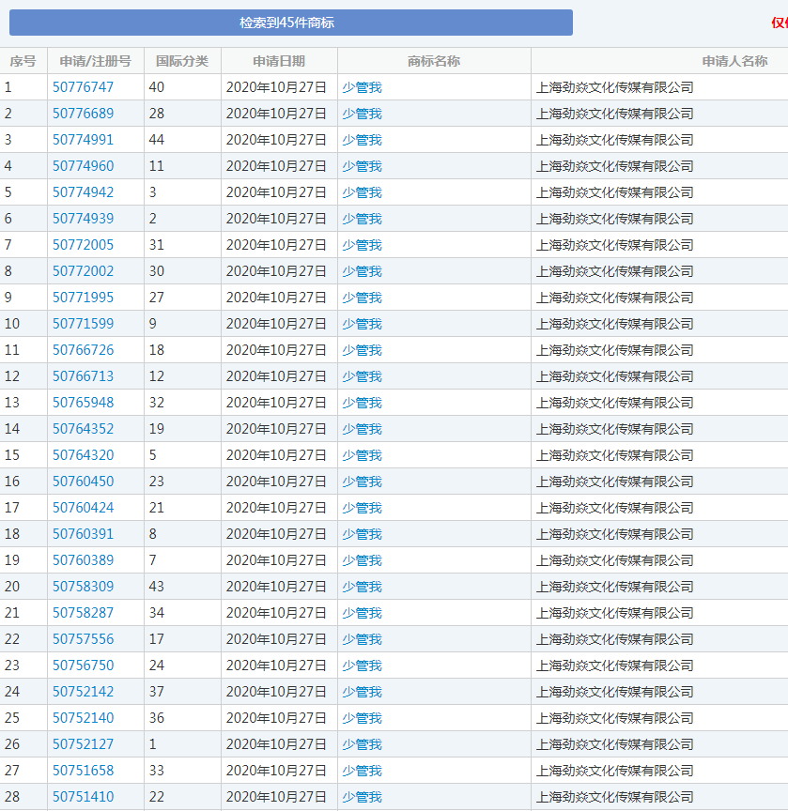Open registration number 50752142
The height and width of the screenshot is (811, 788).
click(83, 692)
